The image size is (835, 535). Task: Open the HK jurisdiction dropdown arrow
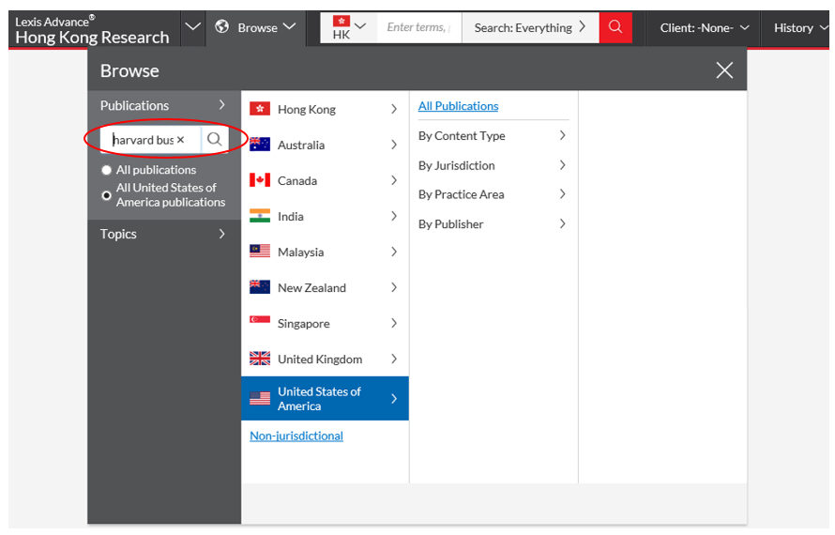360,25
